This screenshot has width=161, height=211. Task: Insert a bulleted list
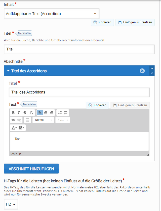(x=60, y=113)
